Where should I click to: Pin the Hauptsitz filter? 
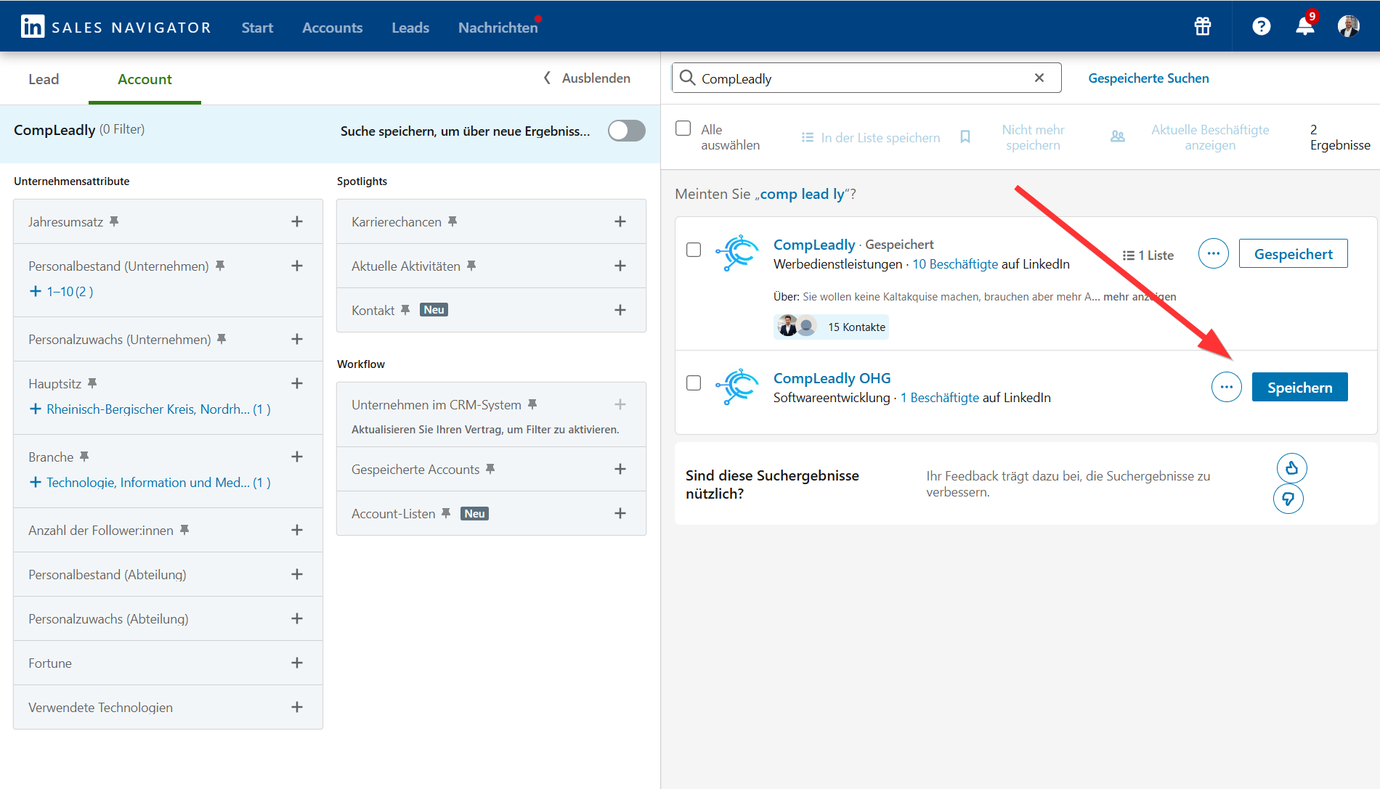coord(92,383)
